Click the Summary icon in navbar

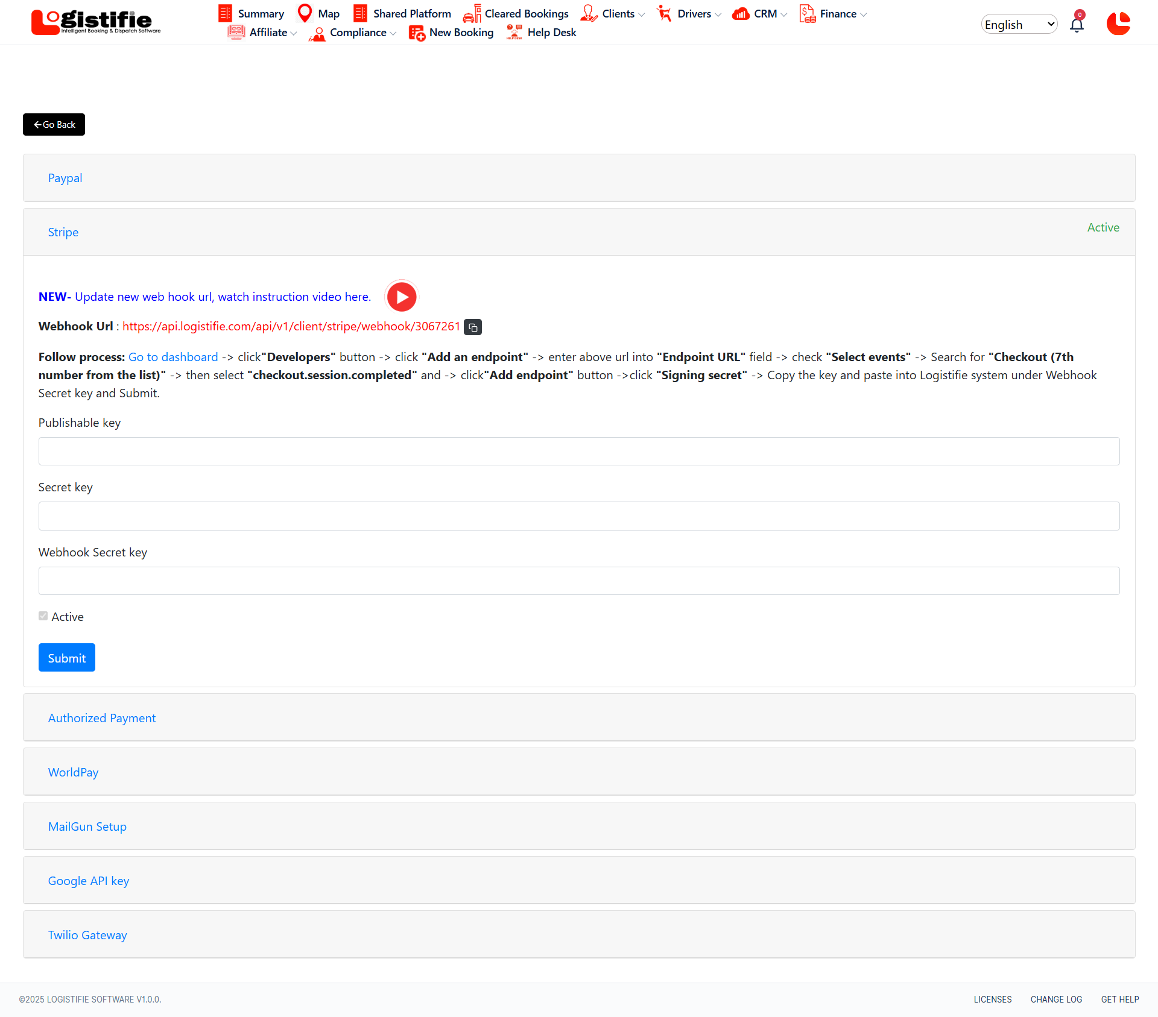click(225, 13)
